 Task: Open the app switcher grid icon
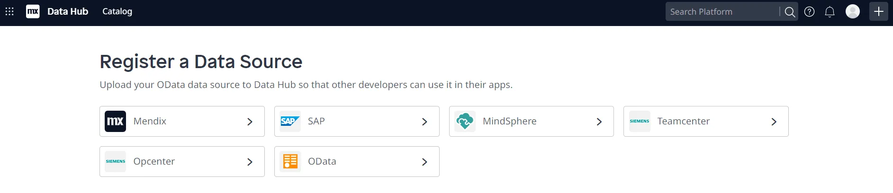[9, 11]
